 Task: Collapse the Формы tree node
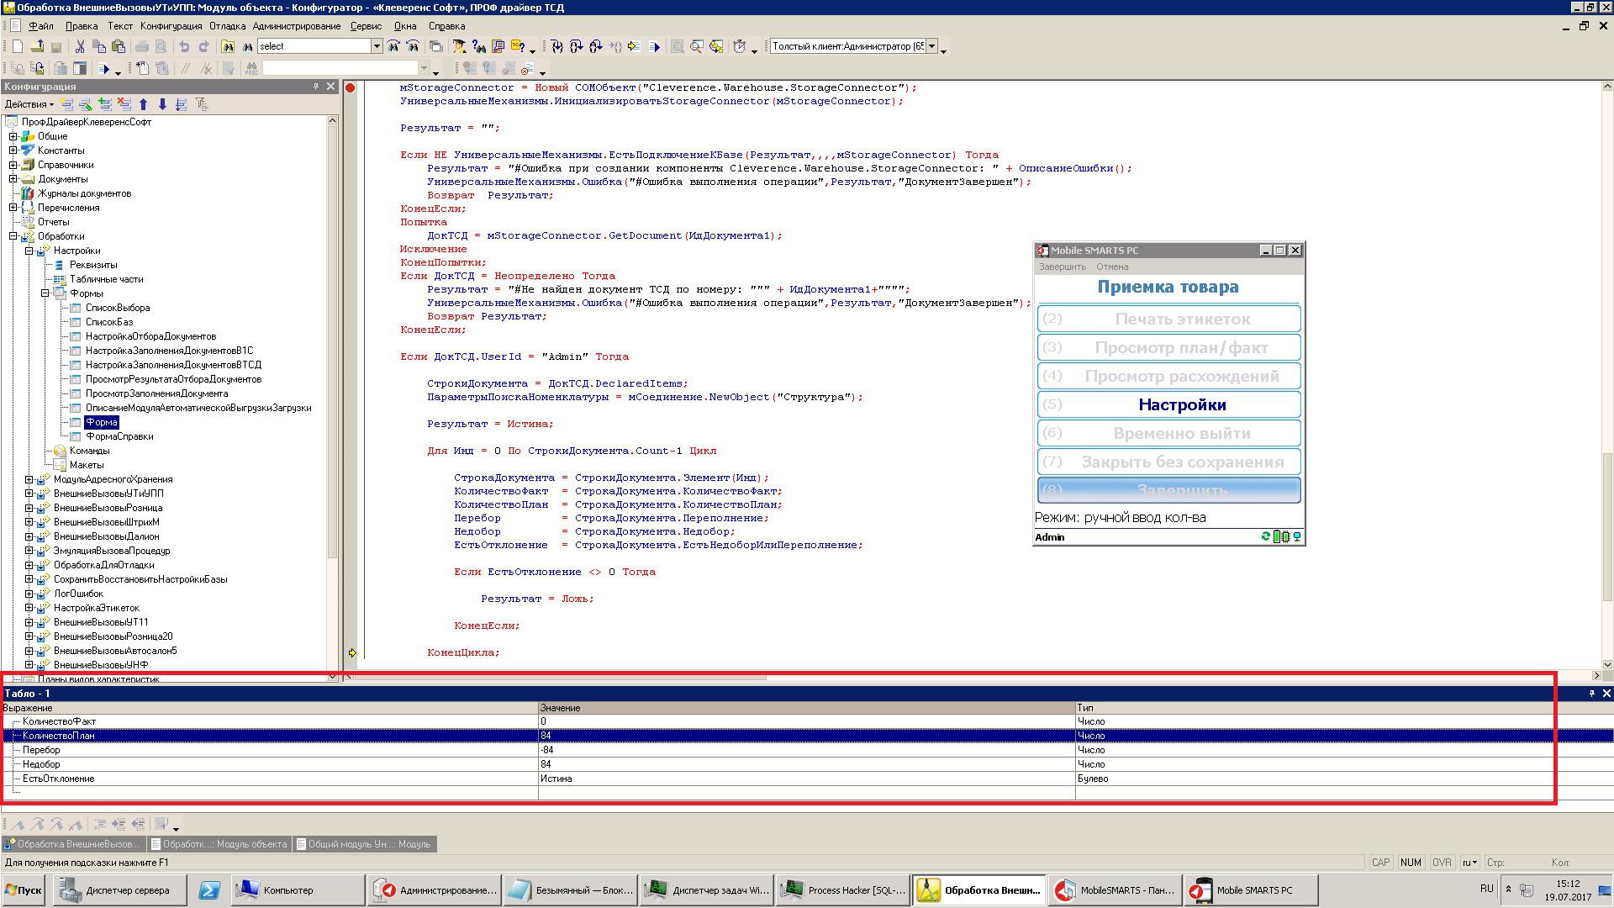pos(45,293)
